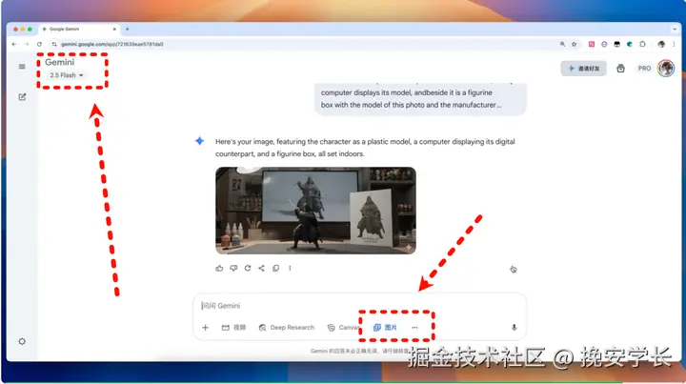
Task: Click the Ask Gemini prompt field
Action: click(359, 306)
